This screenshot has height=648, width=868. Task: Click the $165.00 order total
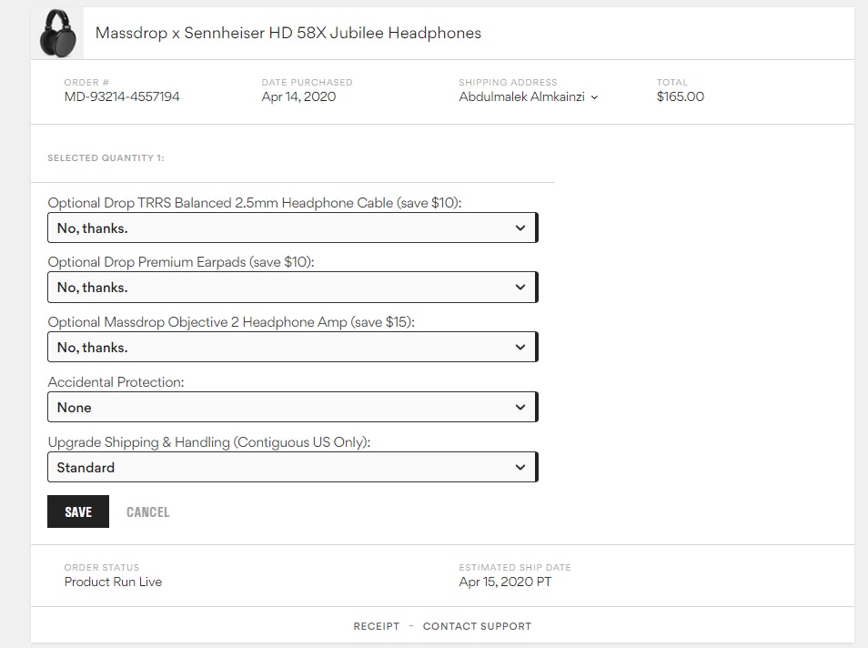click(x=680, y=97)
